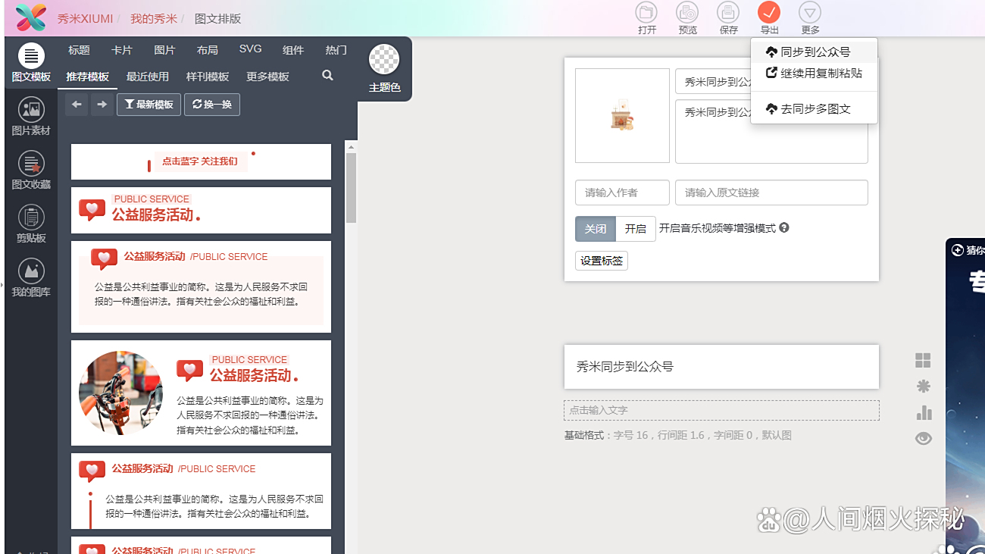
Task: Click the 保存 save icon
Action: [728, 13]
